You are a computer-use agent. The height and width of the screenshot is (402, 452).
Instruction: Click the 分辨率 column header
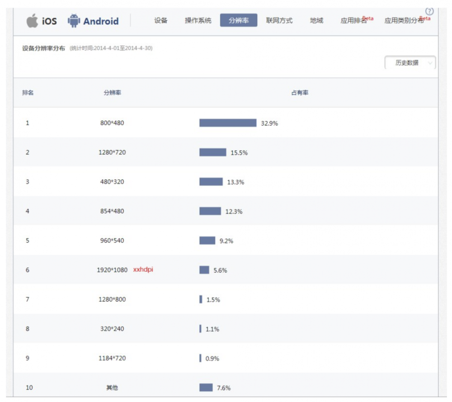pyautogui.click(x=112, y=93)
